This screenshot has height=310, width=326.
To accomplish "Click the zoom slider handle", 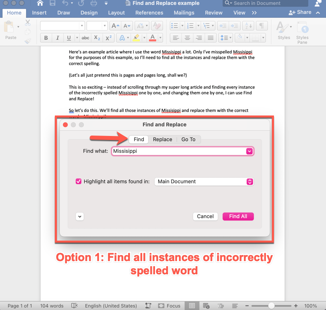I will point(271,306).
